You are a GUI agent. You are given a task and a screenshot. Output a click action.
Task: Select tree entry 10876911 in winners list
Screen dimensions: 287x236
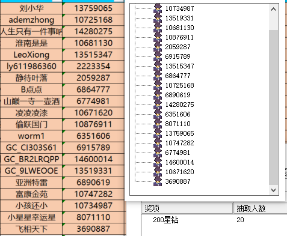coord(180,37)
